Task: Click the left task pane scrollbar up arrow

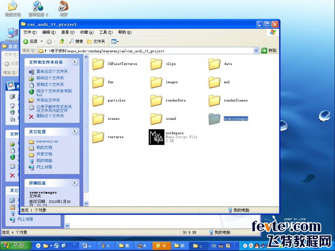Action: point(86,57)
